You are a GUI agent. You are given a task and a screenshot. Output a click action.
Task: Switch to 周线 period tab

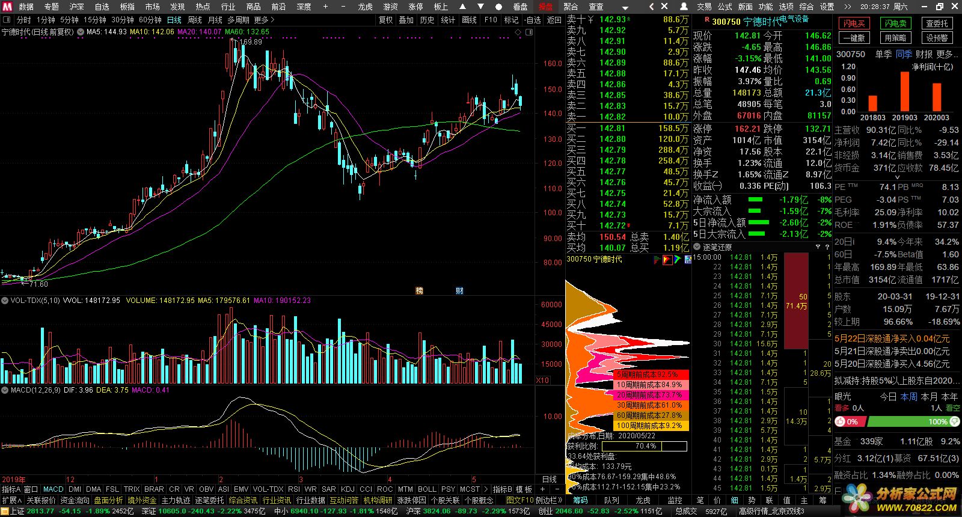tap(195, 20)
